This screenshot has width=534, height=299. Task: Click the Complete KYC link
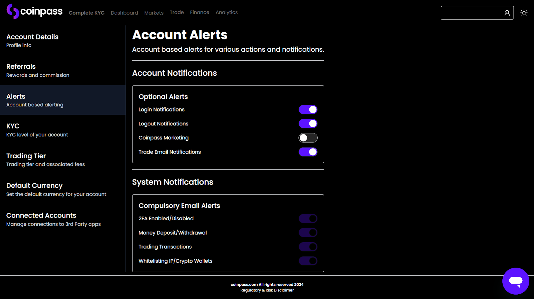tap(86, 13)
